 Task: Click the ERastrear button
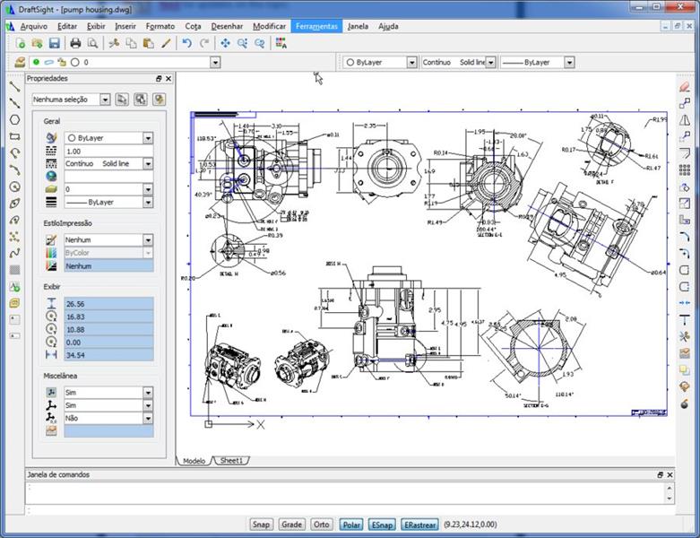tap(419, 525)
